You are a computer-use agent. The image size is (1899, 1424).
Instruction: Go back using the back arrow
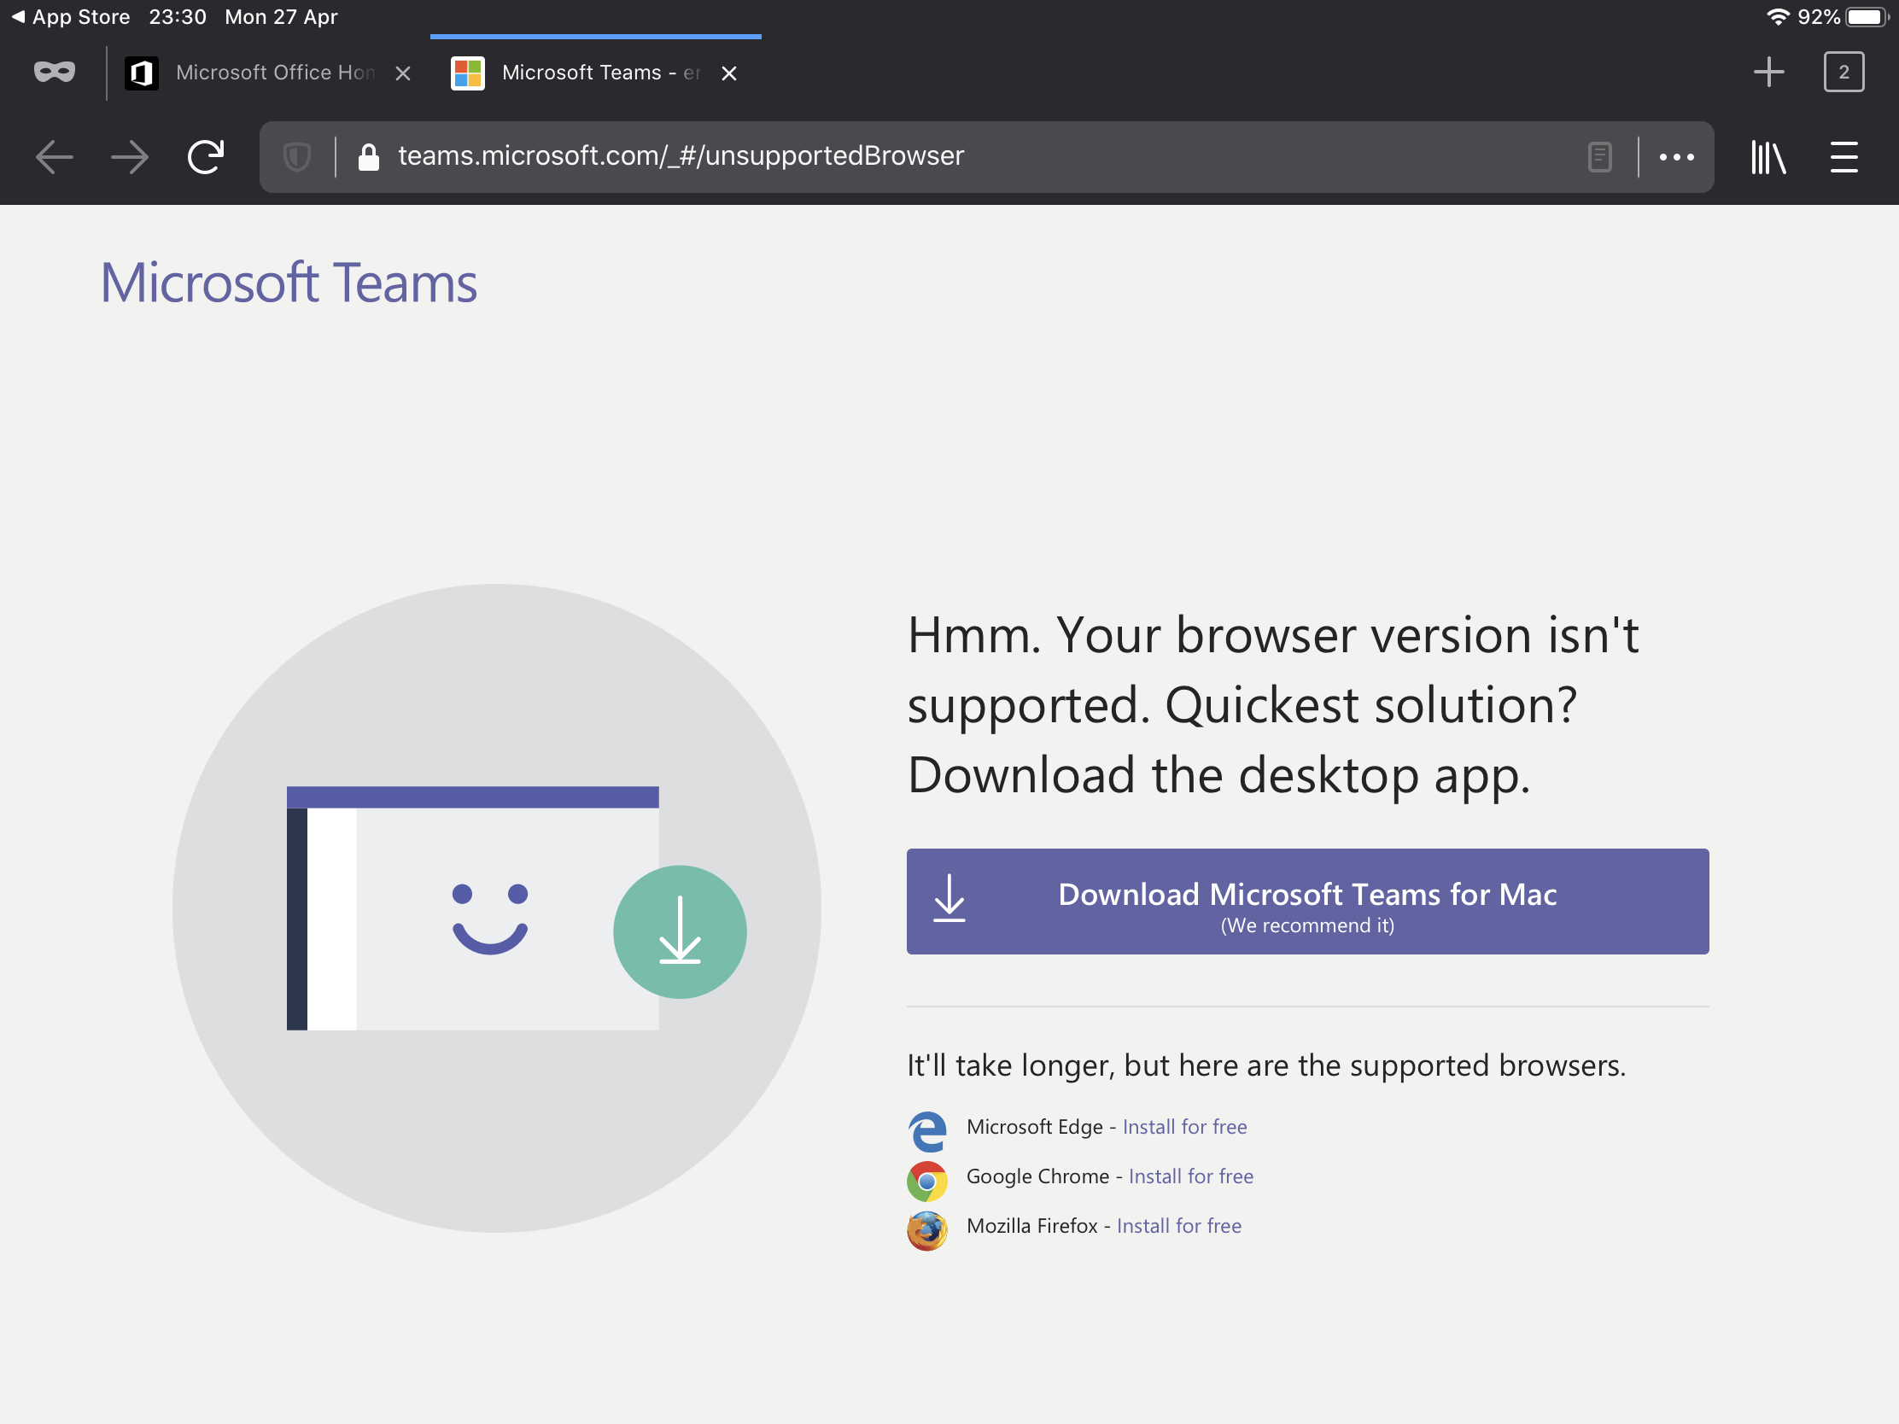tap(54, 157)
